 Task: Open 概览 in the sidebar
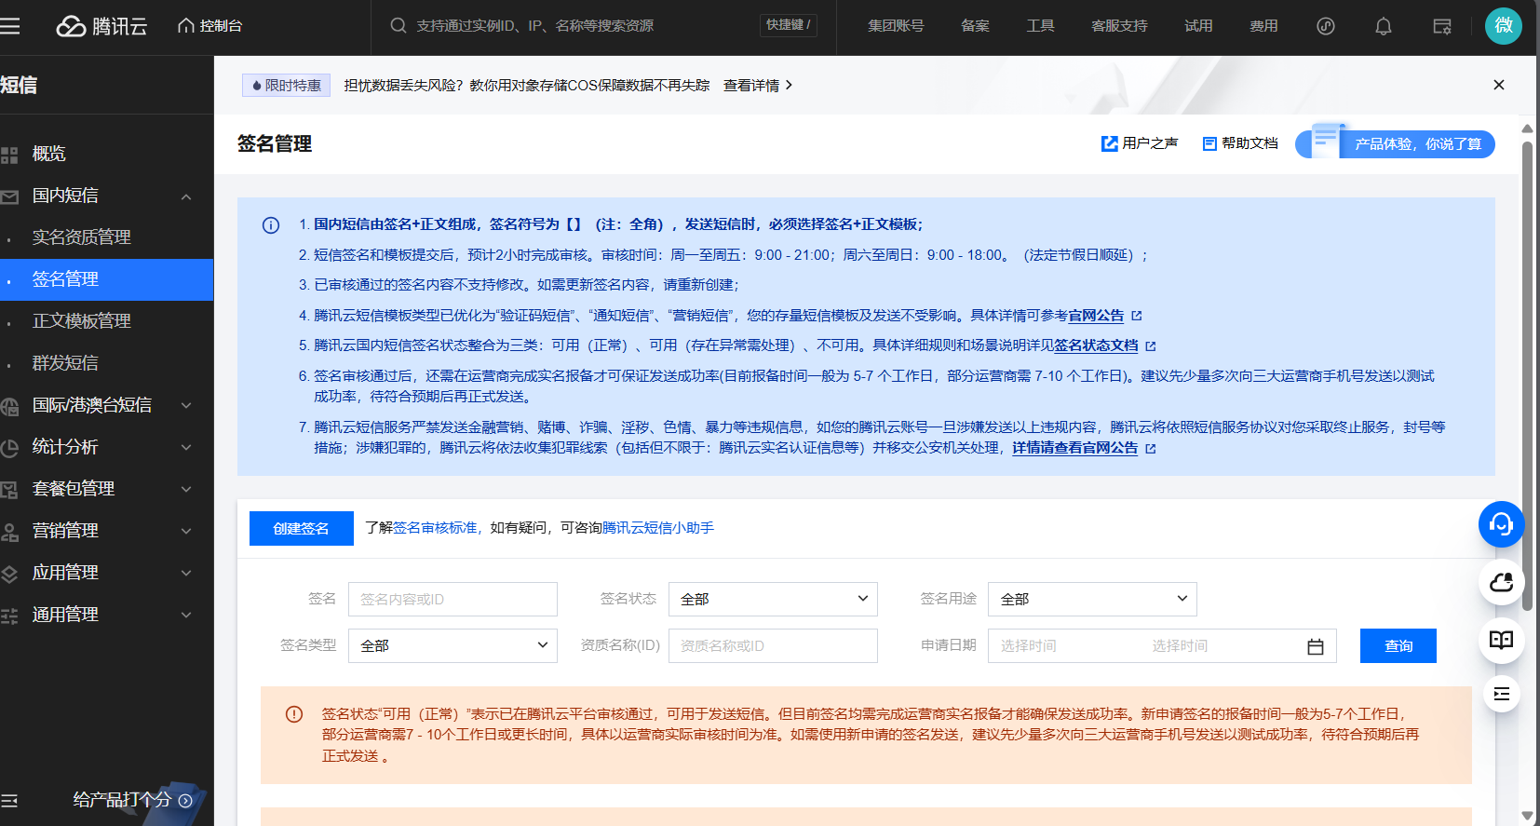click(x=48, y=154)
